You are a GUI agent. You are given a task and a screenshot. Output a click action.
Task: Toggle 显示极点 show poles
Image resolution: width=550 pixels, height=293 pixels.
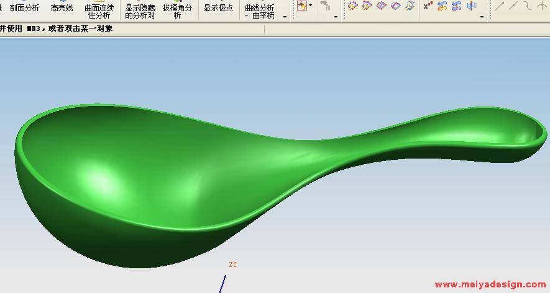[x=218, y=8]
